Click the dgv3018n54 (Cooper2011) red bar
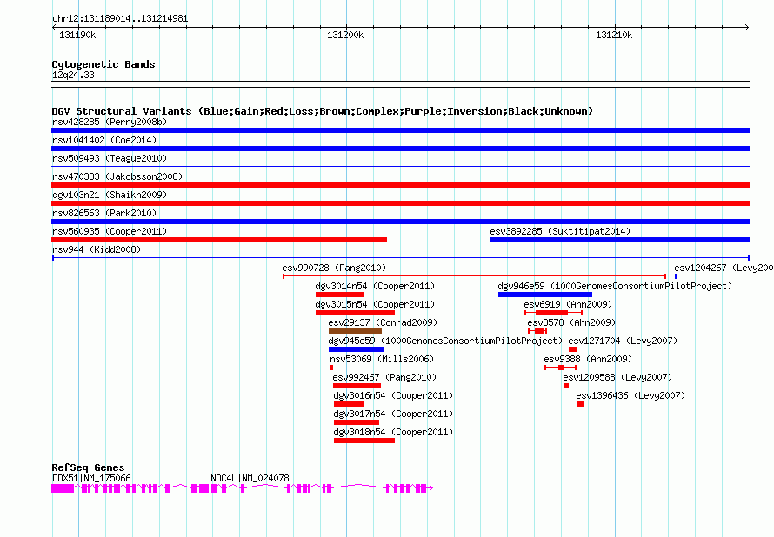This screenshot has width=774, height=537. click(x=364, y=441)
